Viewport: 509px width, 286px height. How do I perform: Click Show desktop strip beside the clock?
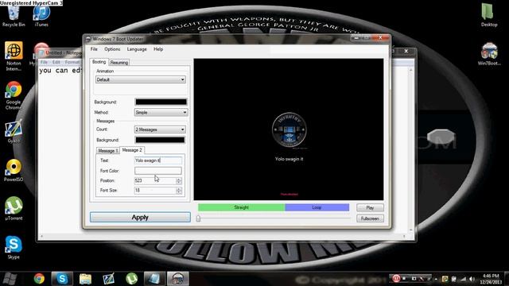pyautogui.click(x=507, y=279)
